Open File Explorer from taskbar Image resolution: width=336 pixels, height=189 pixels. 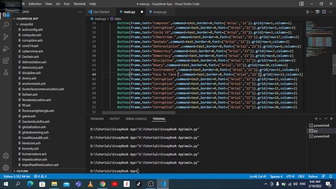pyautogui.click(x=54, y=184)
